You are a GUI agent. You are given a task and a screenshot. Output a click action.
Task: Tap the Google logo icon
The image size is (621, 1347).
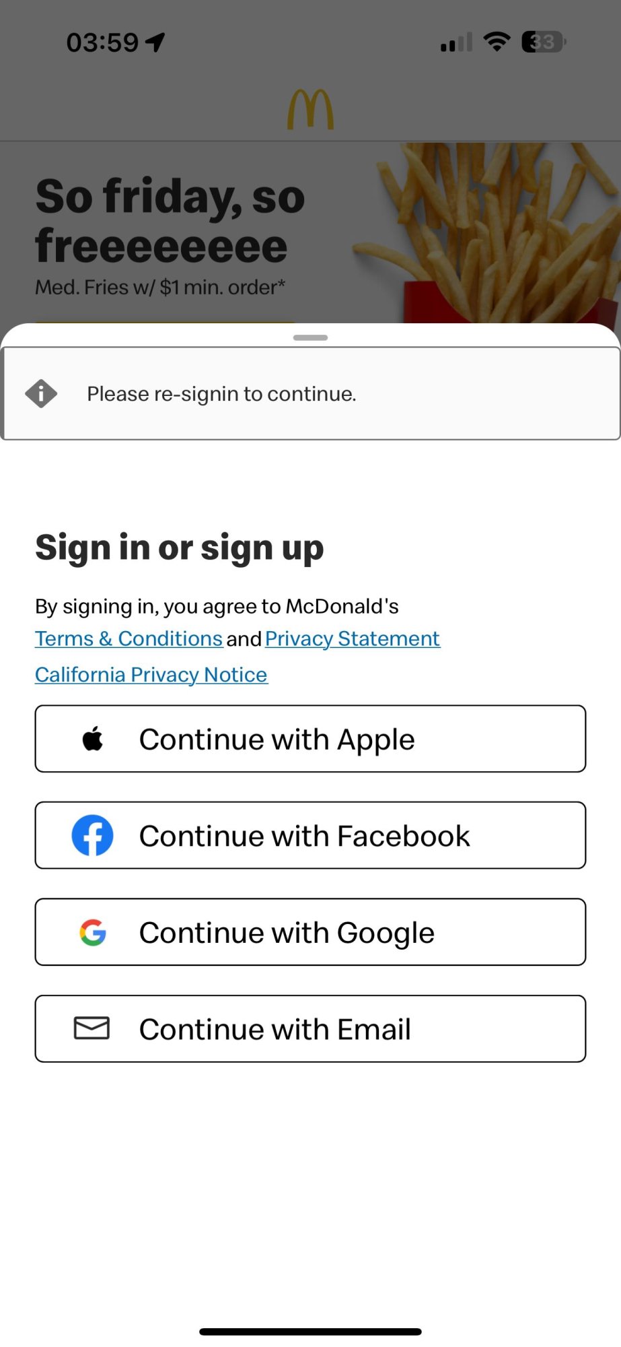click(x=93, y=932)
